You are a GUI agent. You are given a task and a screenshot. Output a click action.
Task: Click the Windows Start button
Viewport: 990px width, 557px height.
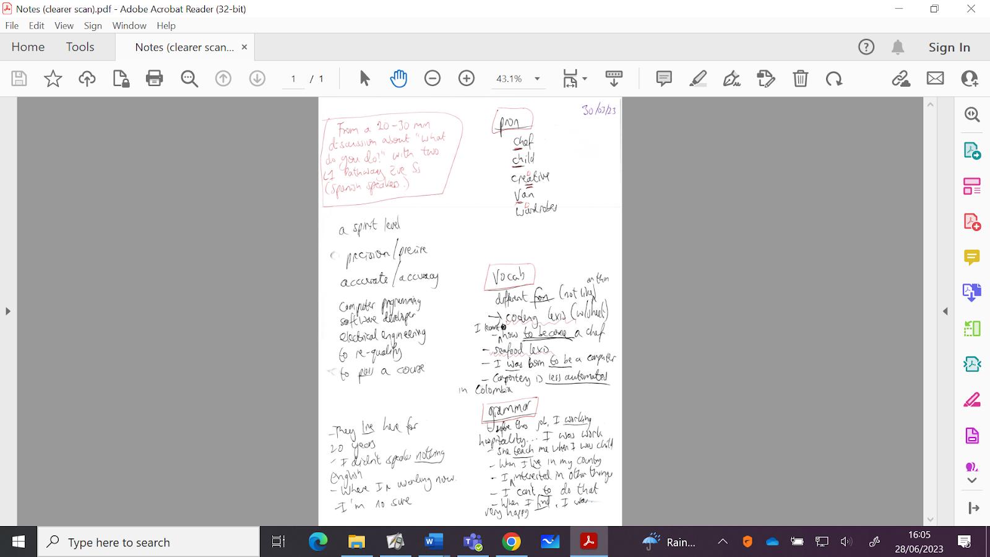[x=19, y=542]
